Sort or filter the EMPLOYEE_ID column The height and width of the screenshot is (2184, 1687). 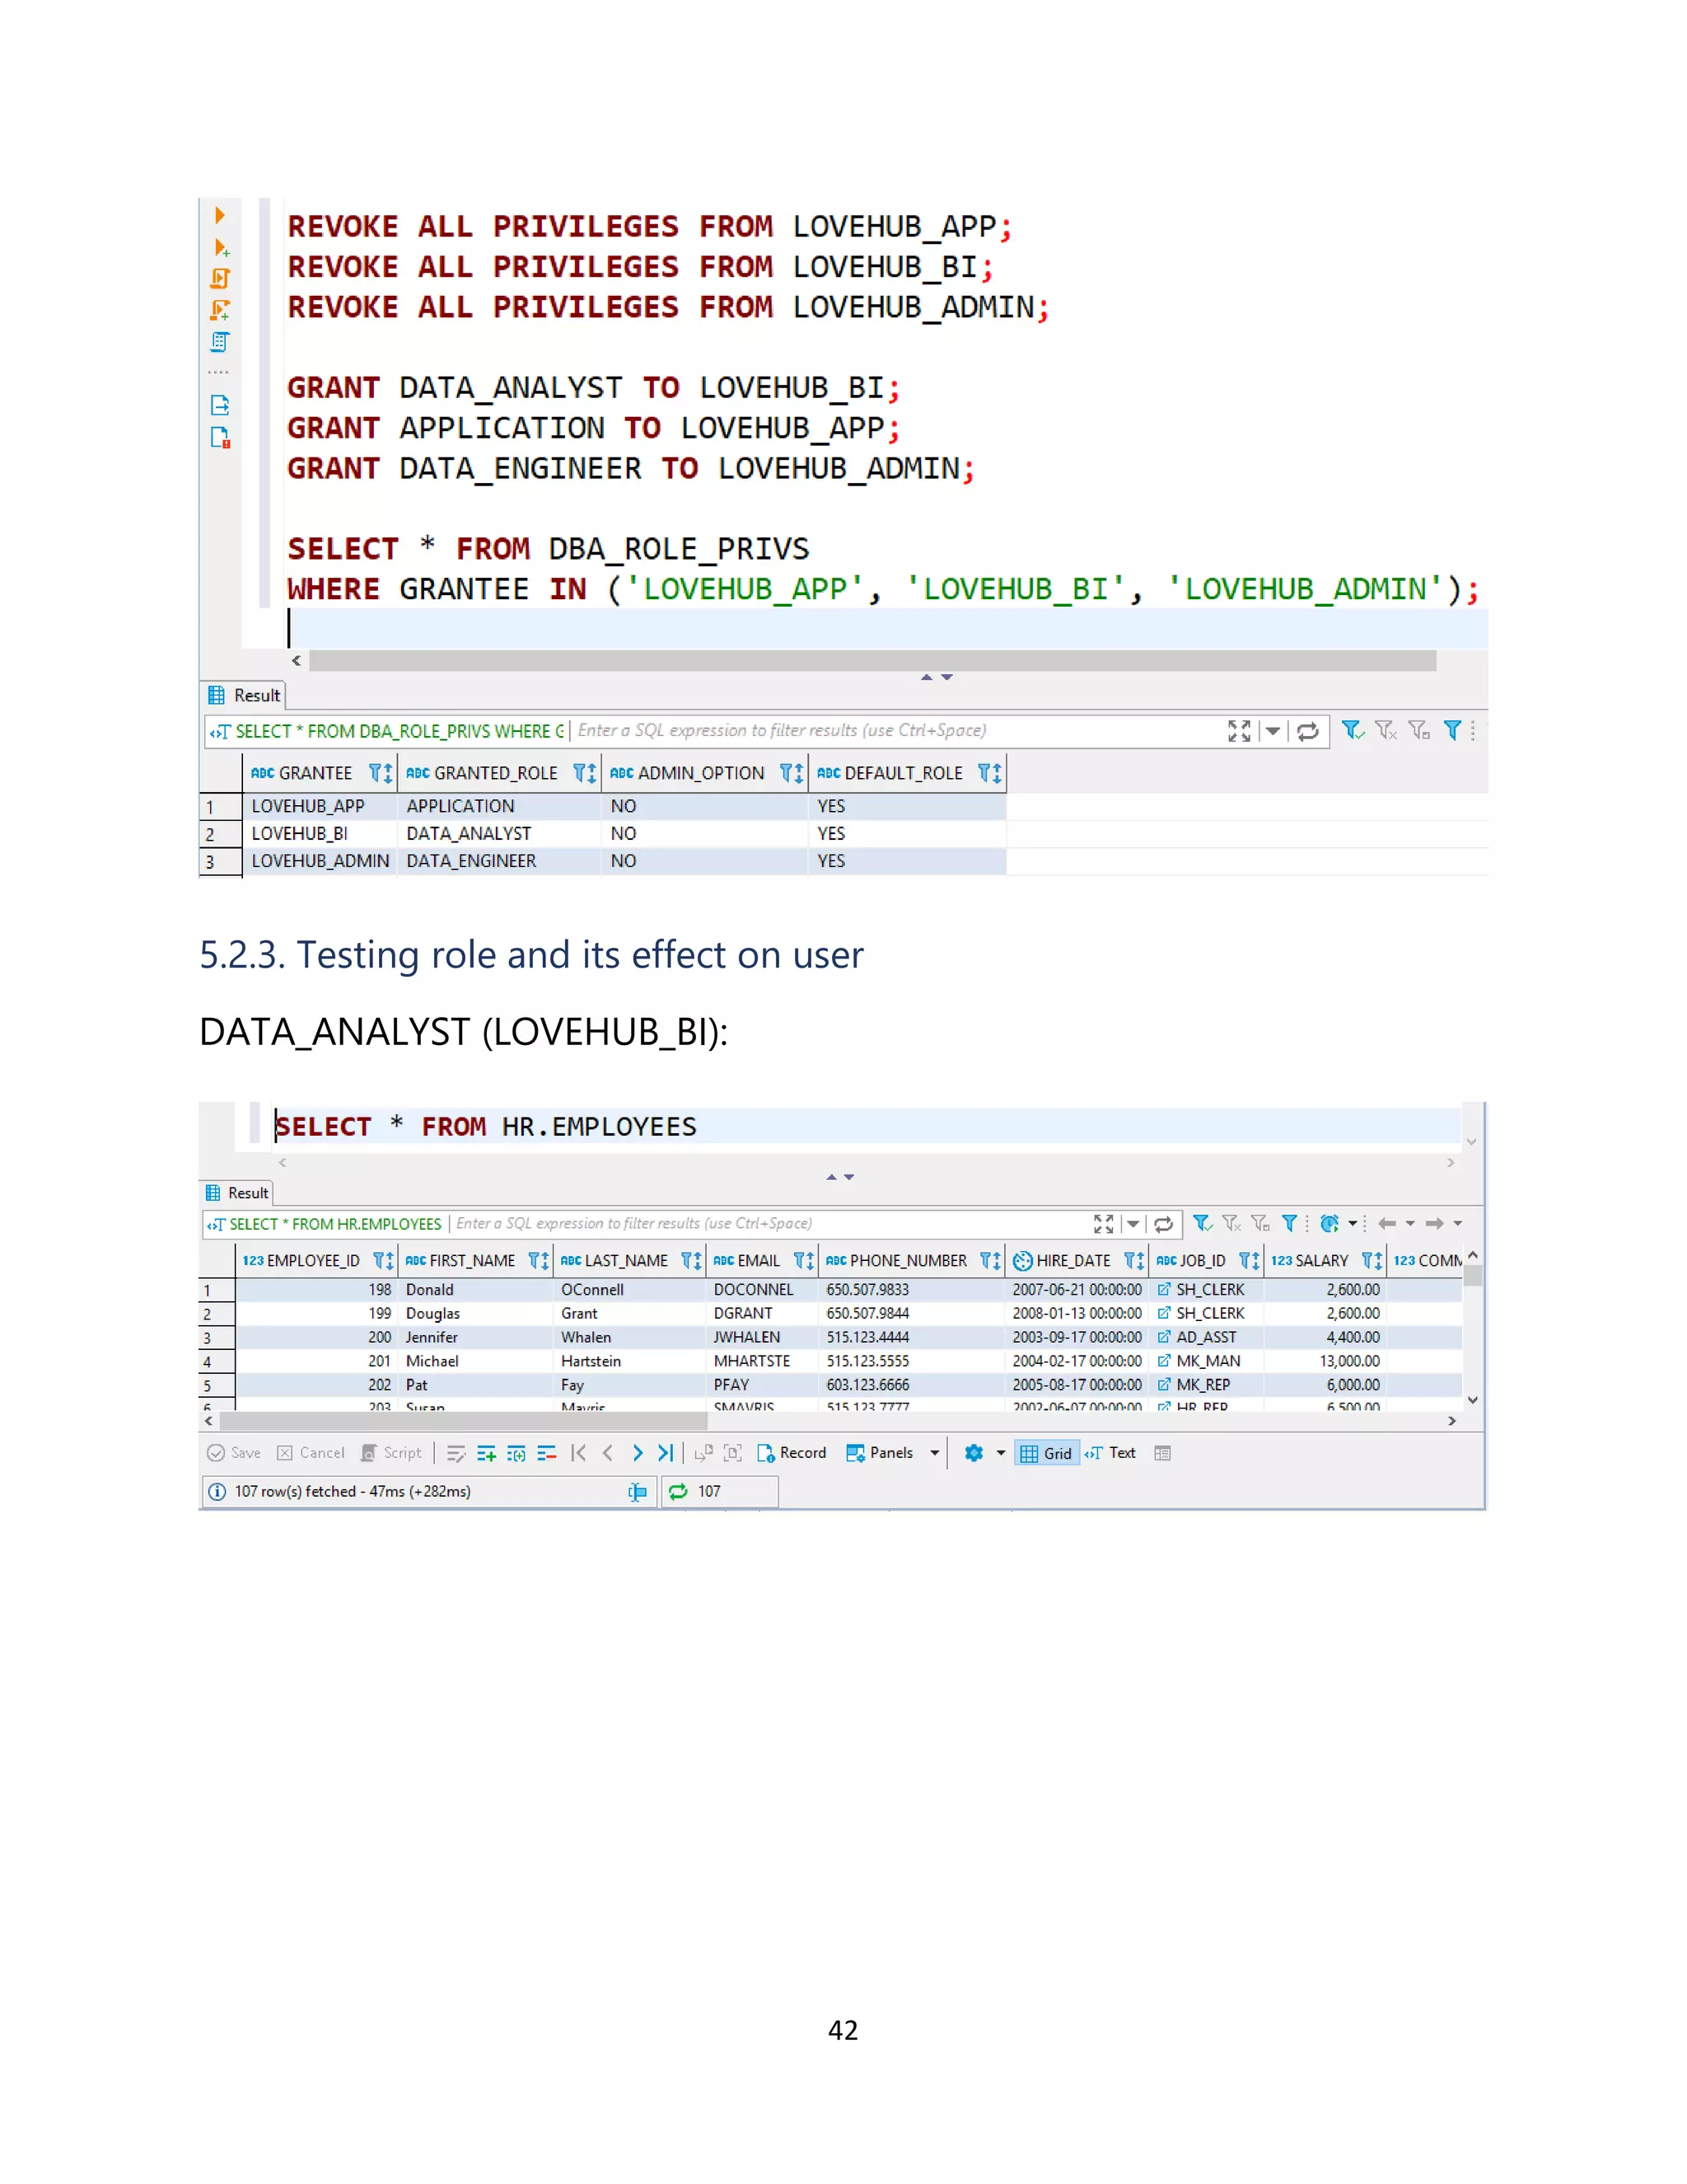383,1261
